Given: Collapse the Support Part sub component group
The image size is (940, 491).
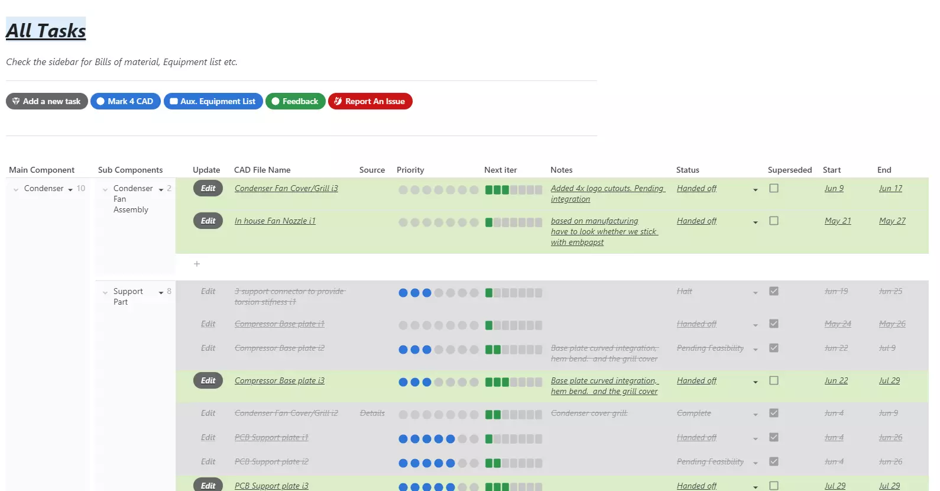Looking at the screenshot, I should tap(105, 292).
